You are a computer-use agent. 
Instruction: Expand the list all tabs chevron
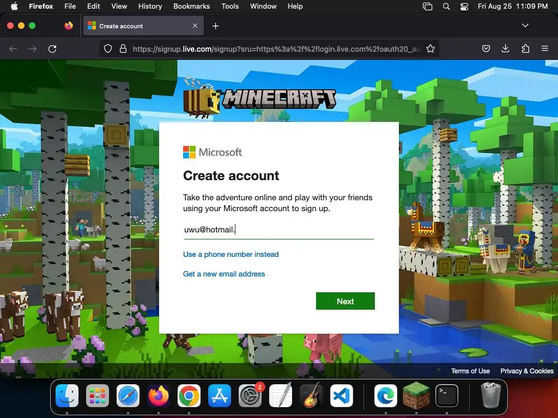click(x=525, y=26)
